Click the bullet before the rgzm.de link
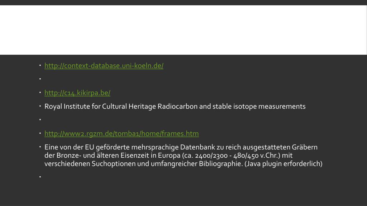 click(40, 133)
